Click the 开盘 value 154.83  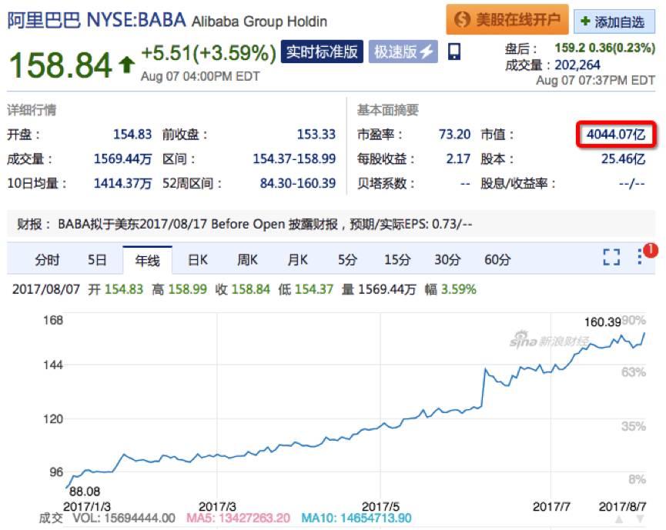pyautogui.click(x=132, y=135)
